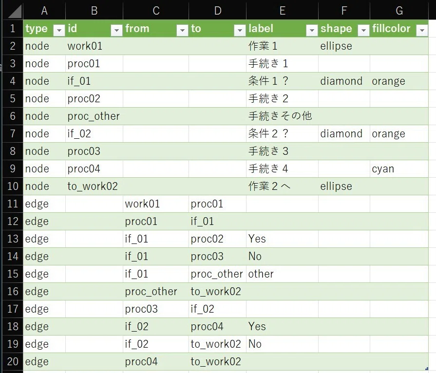436x373 pixels.
Task: Select row 10 header
Action: pos(13,186)
